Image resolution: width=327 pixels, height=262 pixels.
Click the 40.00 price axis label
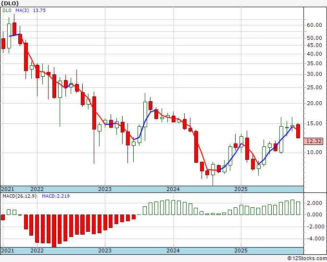click(x=314, y=54)
